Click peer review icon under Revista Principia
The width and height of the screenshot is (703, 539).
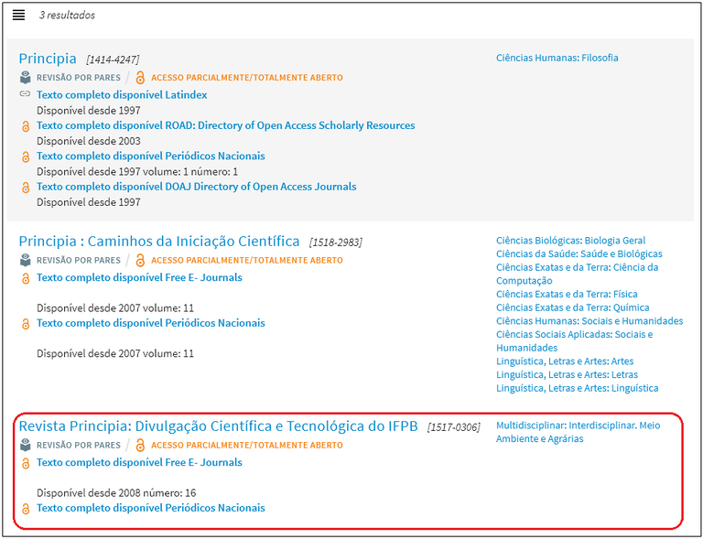26,446
